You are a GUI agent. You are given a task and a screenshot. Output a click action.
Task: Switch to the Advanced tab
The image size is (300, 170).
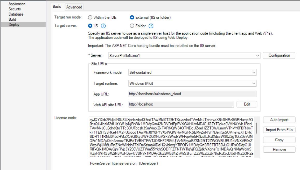(74, 7)
